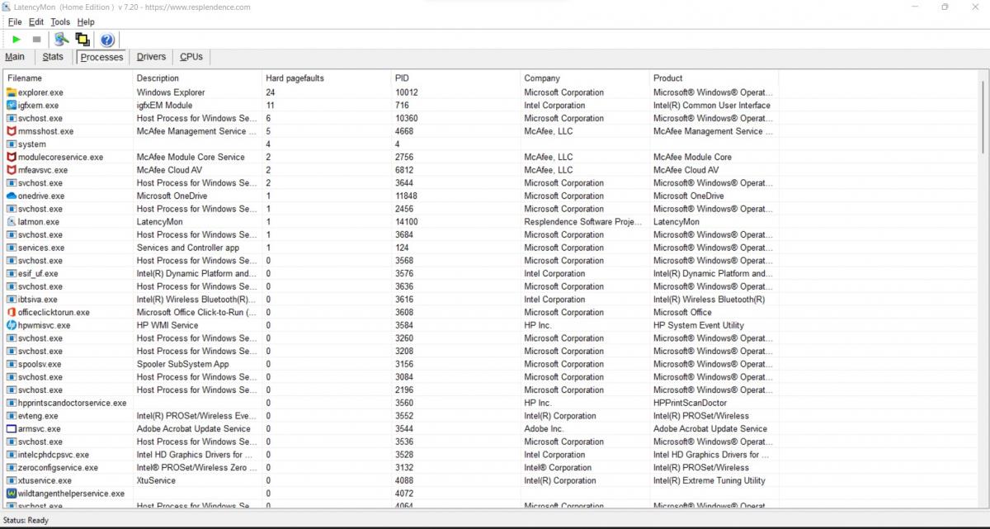Click the icon beside hpprintscandoctorservice.exe

pyautogui.click(x=12, y=403)
